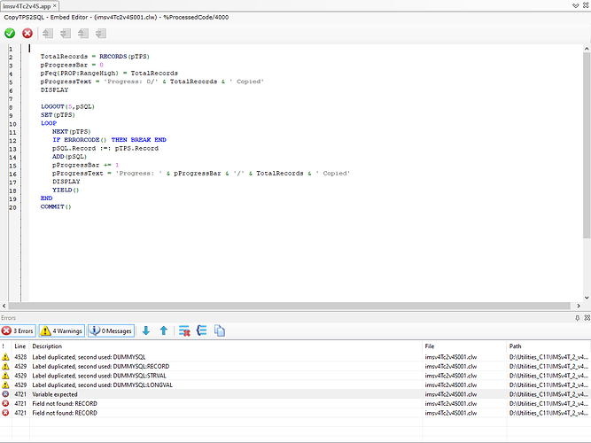Sort errors by the Line column header
The image size is (591, 443).
click(x=20, y=346)
